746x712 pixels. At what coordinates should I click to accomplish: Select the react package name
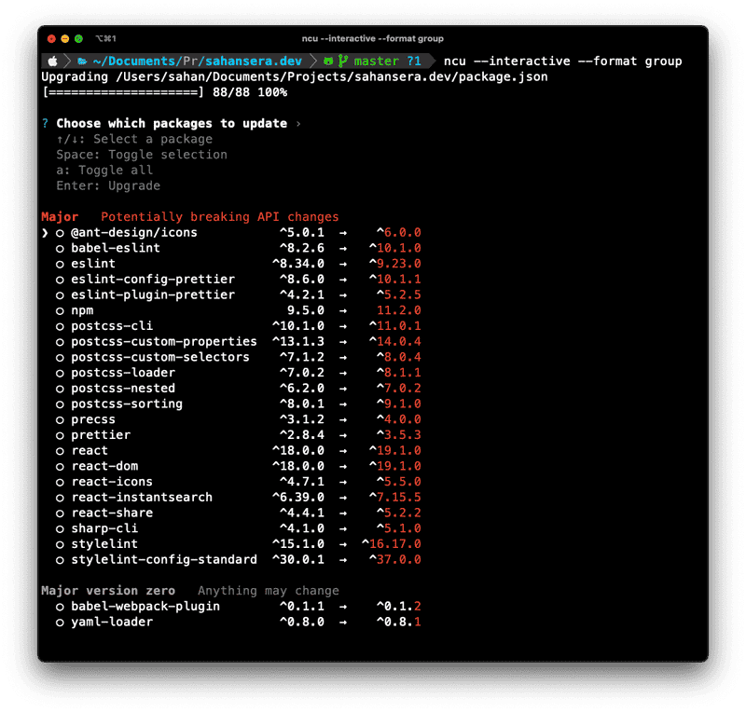(x=90, y=451)
